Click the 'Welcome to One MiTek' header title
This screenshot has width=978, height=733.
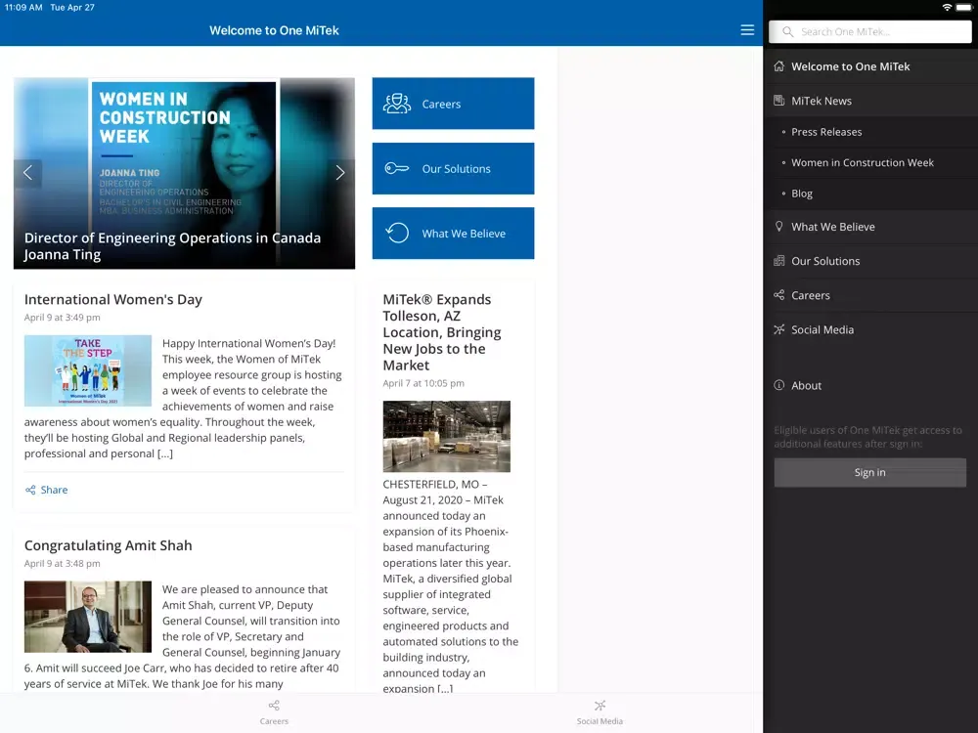coord(274,30)
